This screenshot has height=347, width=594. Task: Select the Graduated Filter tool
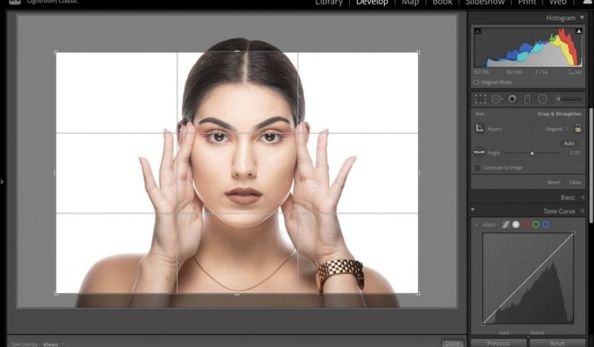(x=527, y=99)
